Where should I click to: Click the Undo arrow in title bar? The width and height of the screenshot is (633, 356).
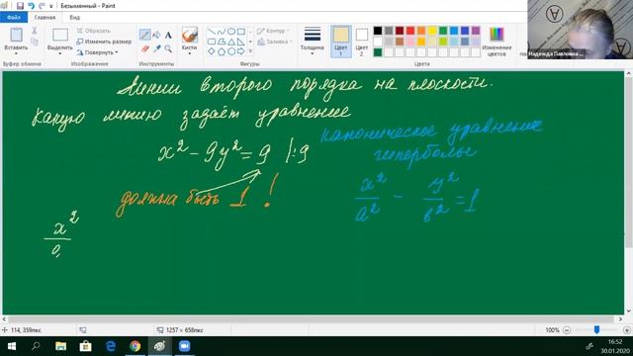pyautogui.click(x=31, y=6)
